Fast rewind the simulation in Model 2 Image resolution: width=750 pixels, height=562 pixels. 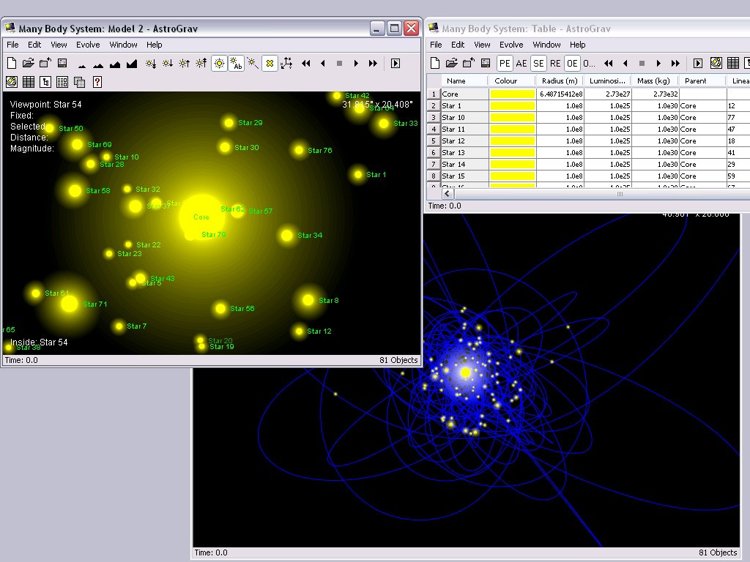coord(306,63)
